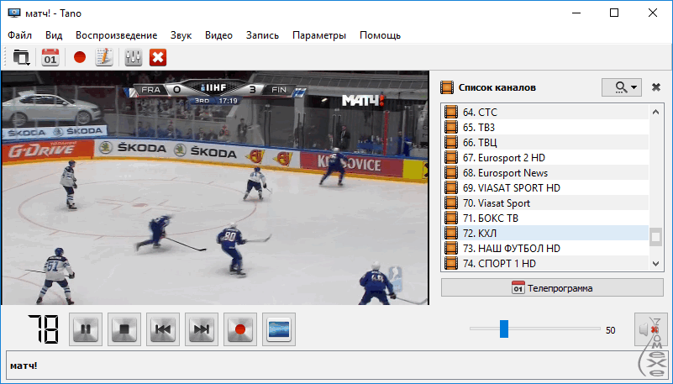
Task: Click the volume slider handle
Action: [503, 329]
